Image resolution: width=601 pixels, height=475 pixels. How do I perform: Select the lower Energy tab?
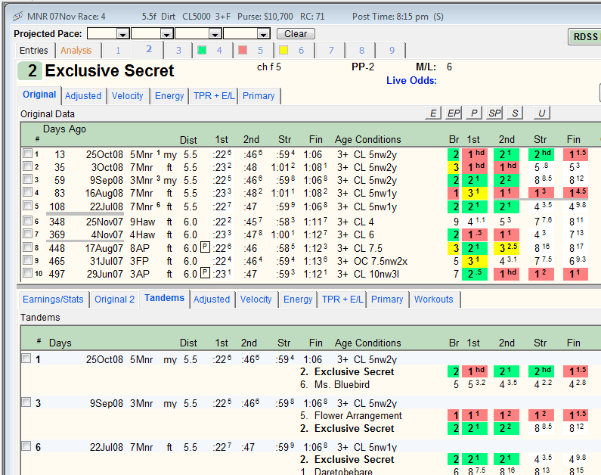point(298,300)
